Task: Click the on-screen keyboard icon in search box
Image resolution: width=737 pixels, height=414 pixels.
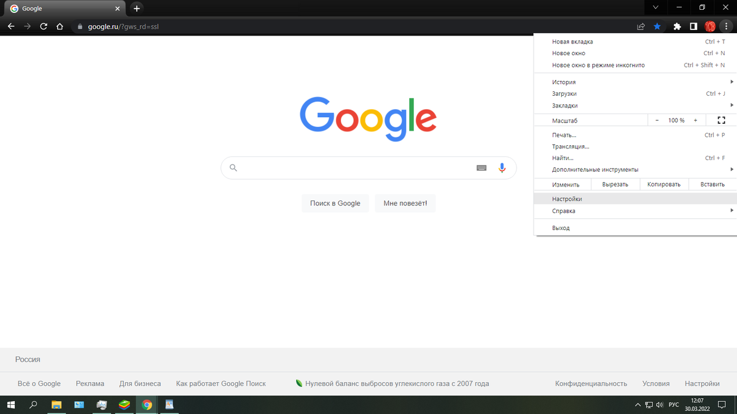Action: pos(482,167)
